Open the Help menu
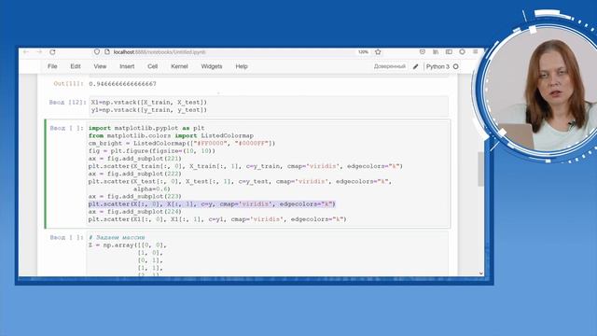 click(242, 66)
